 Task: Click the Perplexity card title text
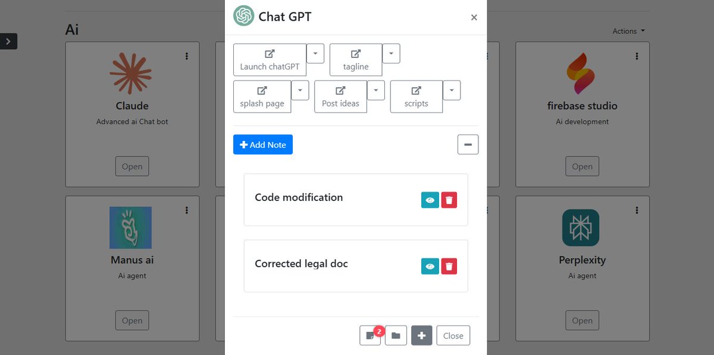pyautogui.click(x=583, y=260)
